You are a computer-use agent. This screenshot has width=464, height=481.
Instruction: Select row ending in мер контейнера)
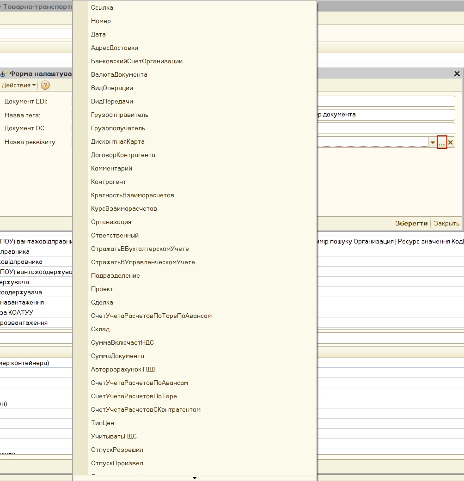coord(36,363)
